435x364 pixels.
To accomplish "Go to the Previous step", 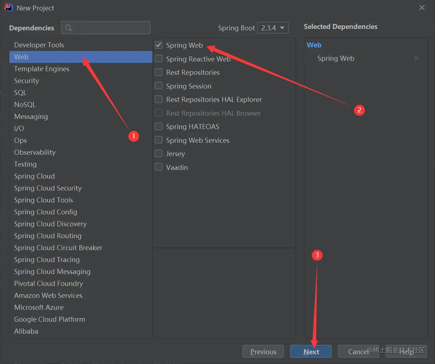I will click(263, 352).
